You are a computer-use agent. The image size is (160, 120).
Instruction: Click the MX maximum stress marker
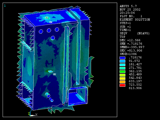[55, 75]
